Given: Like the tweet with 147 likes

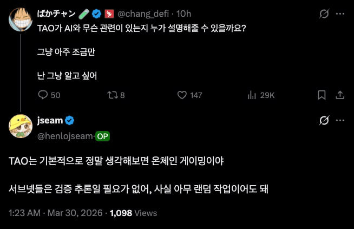Looking at the screenshot, I should (182, 95).
